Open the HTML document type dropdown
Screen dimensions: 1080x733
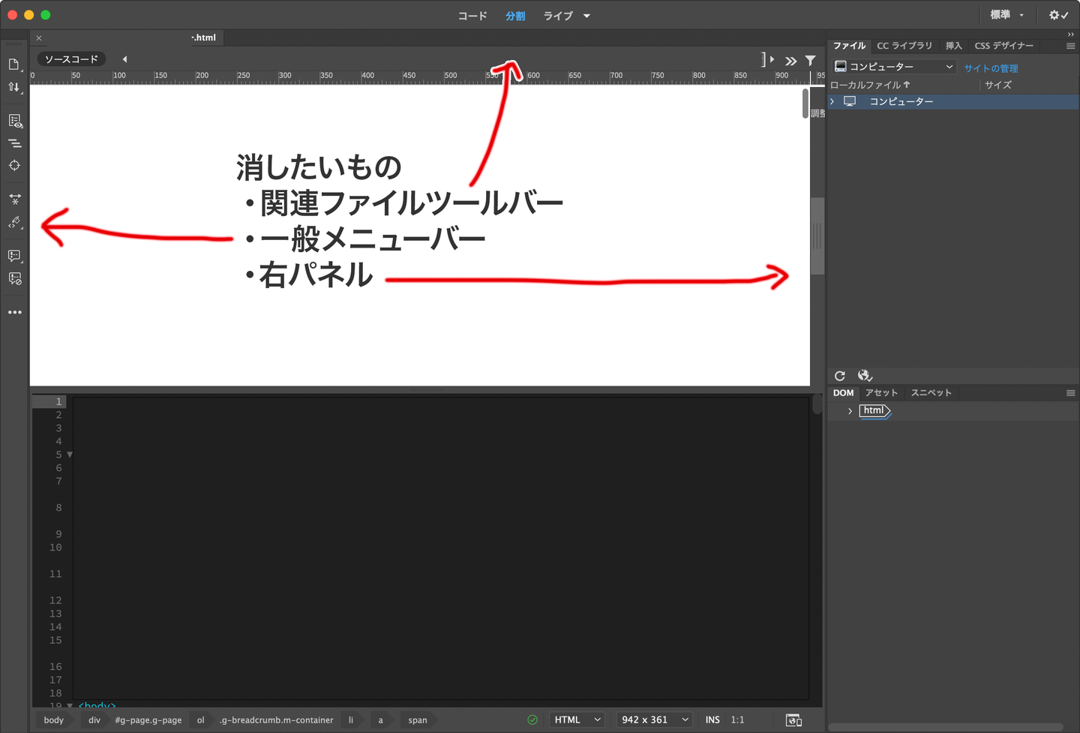tap(577, 720)
